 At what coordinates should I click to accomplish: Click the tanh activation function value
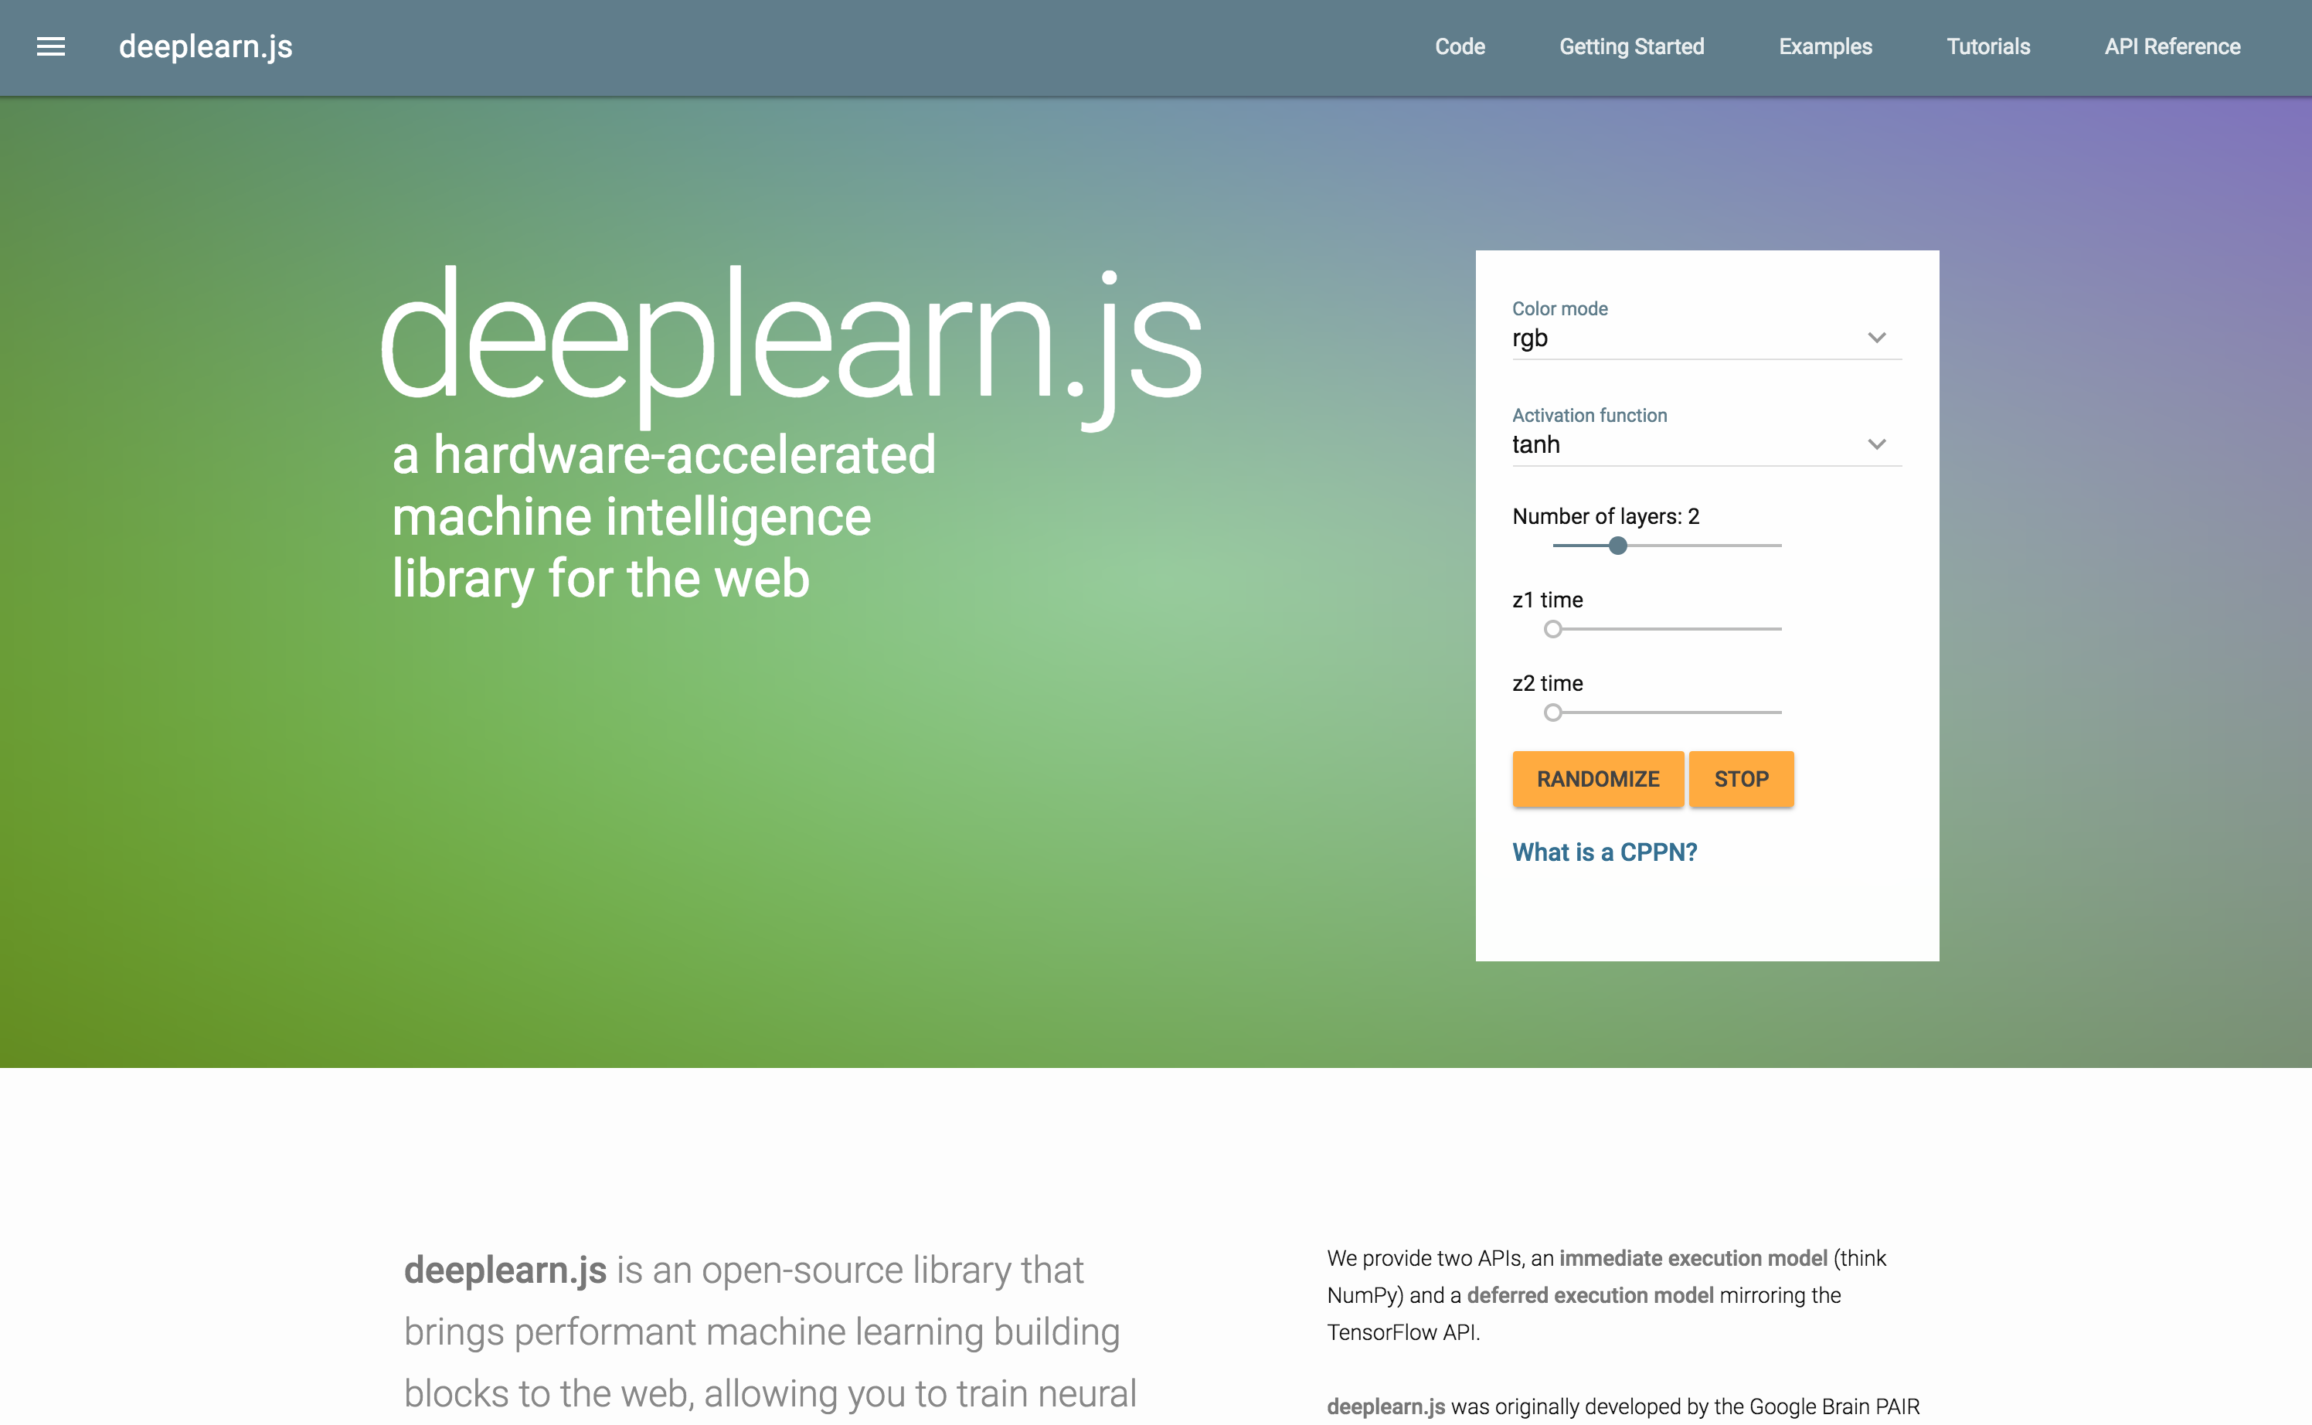[1535, 445]
